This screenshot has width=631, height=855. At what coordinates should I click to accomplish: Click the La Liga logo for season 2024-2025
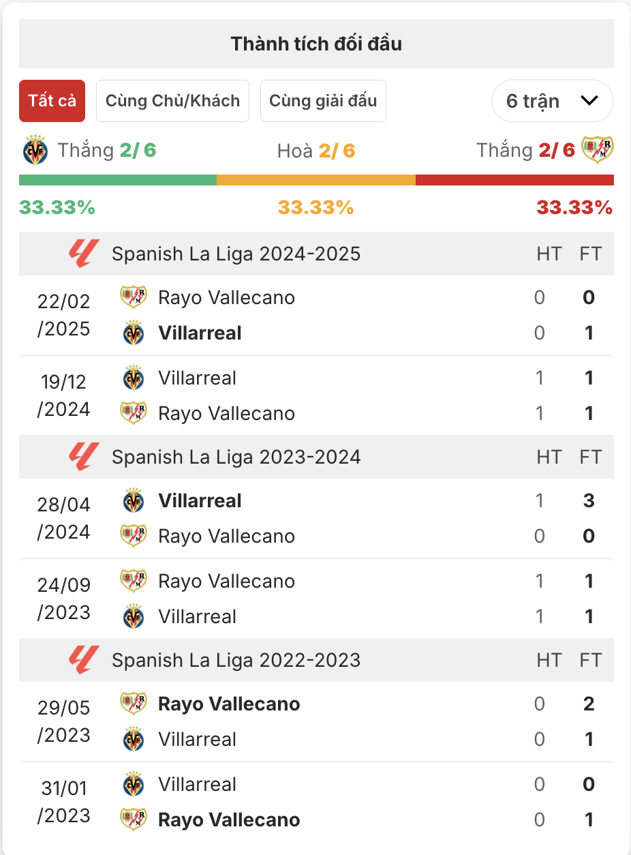pos(84,254)
